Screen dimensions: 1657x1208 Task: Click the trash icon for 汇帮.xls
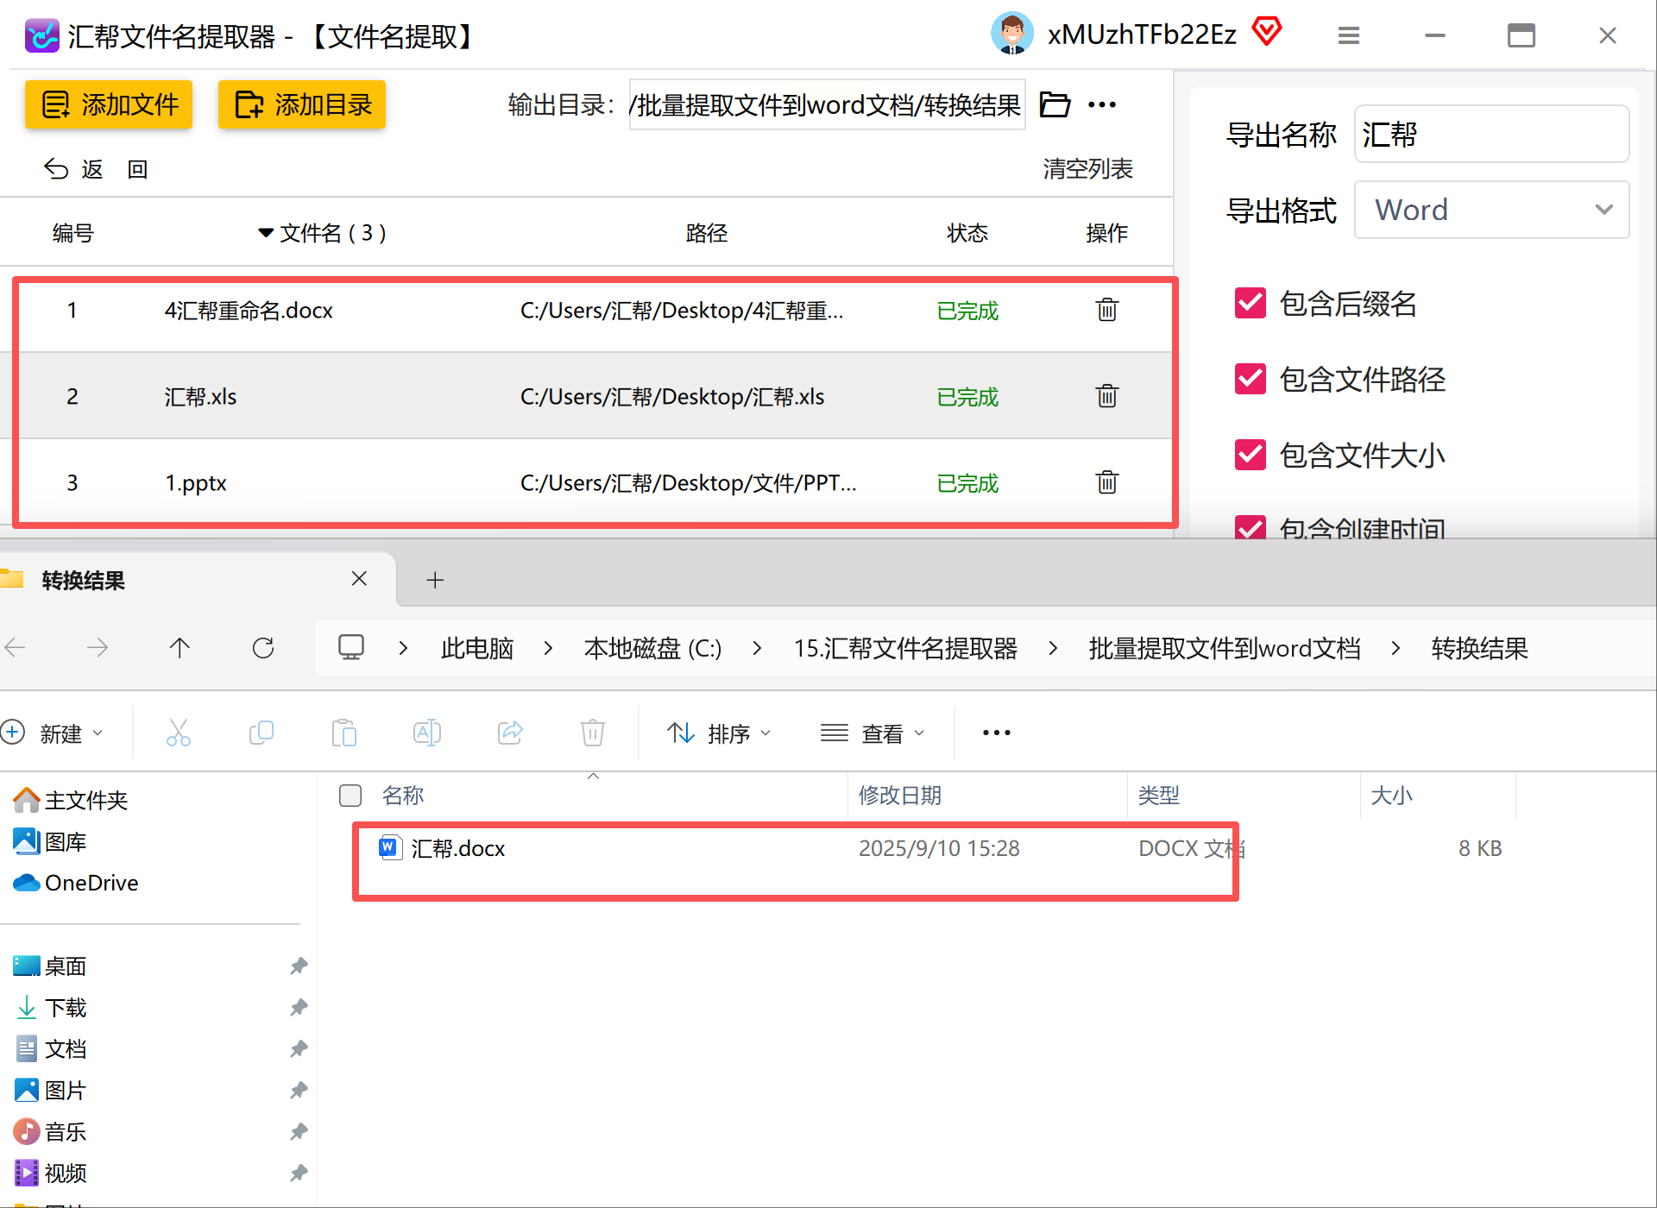[x=1106, y=396]
